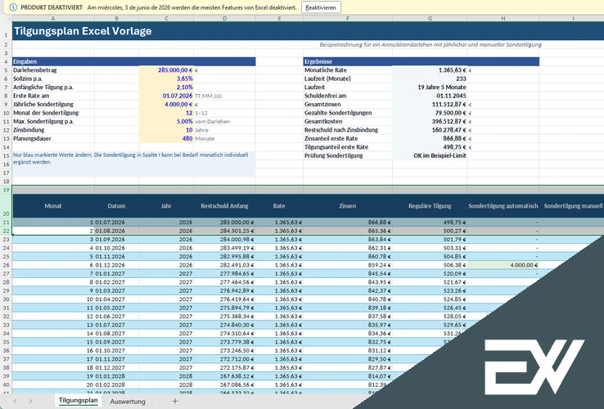Click the Ergebnisse section header

[x=421, y=61]
